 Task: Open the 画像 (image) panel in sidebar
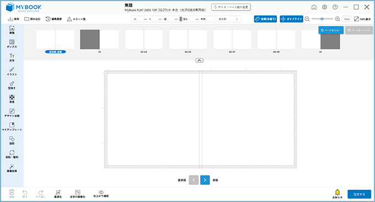click(12, 30)
